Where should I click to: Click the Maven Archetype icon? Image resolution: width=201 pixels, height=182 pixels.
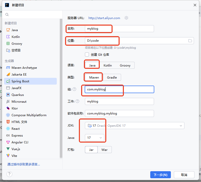(8, 68)
